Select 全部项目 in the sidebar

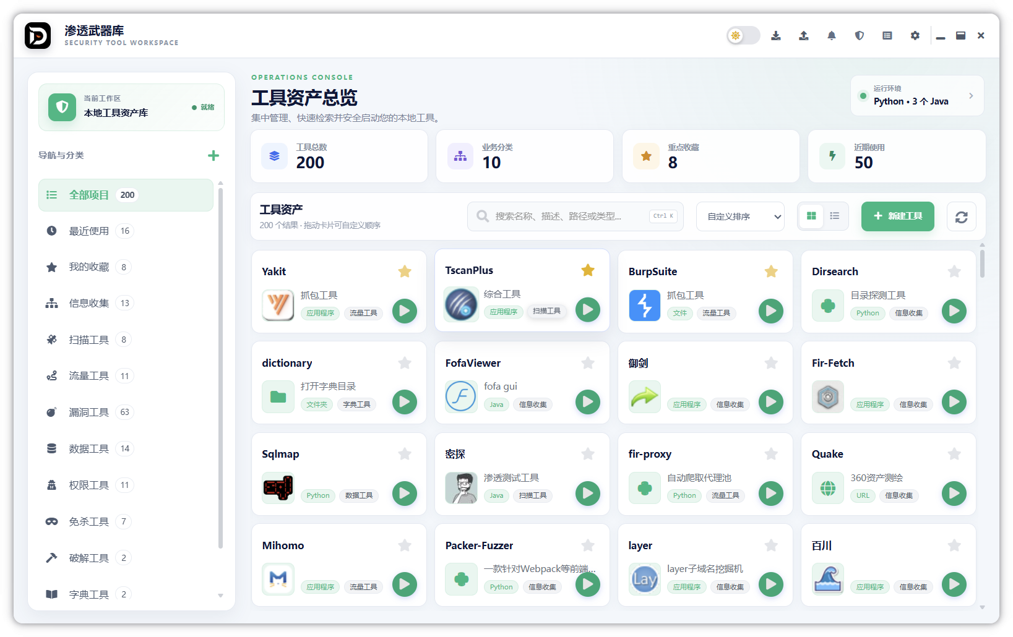[x=126, y=195]
